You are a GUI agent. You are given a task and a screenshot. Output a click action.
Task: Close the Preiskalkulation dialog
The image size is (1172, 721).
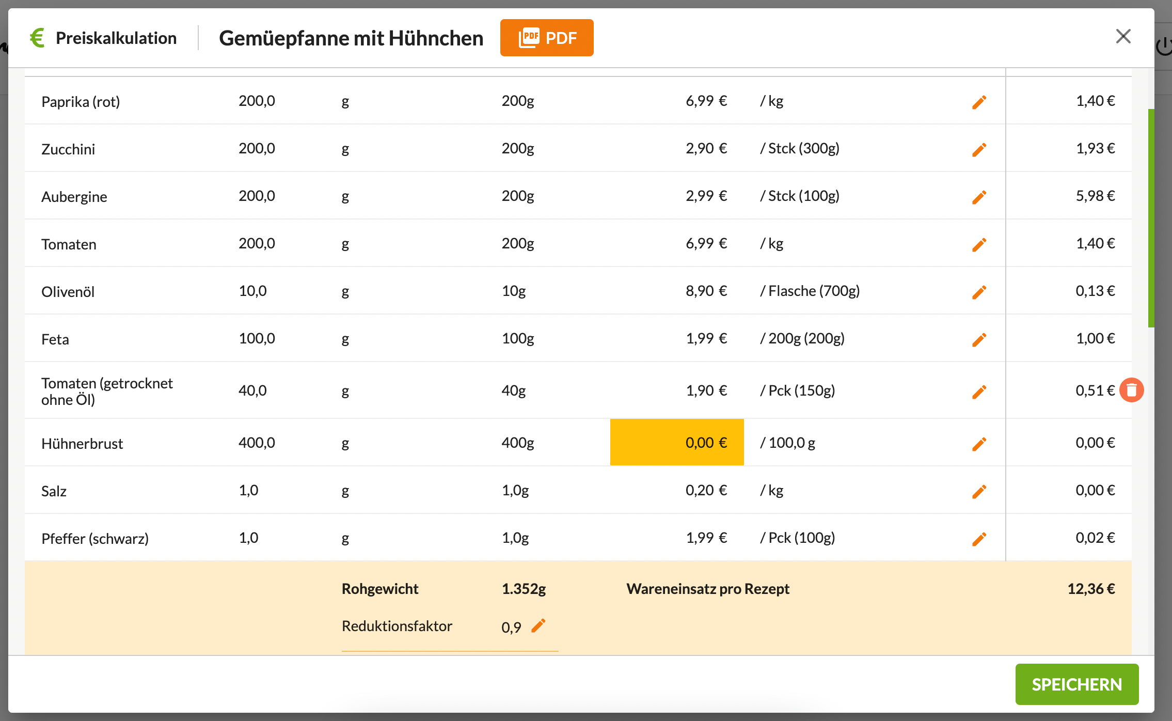point(1123,36)
